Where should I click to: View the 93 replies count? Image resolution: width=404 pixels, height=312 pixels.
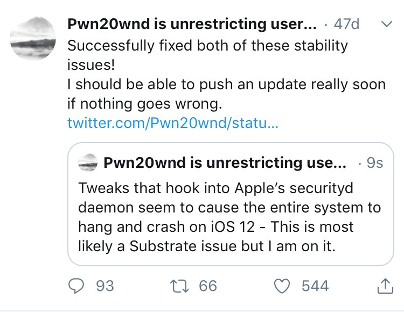point(105,286)
